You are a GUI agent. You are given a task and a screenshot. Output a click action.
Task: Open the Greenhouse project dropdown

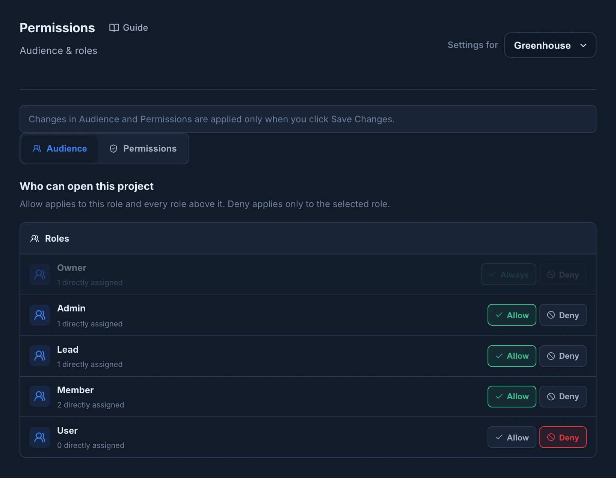coord(550,45)
